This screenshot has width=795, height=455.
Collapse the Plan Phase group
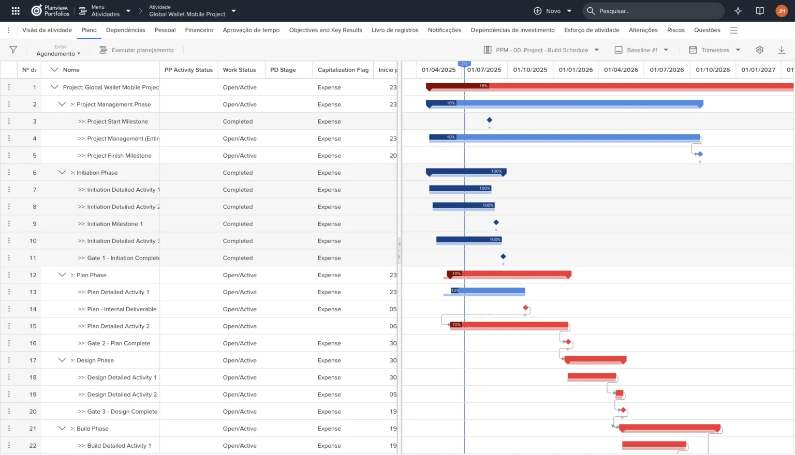(x=62, y=275)
